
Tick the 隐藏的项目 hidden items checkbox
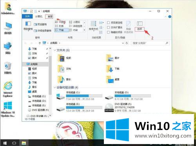tap(114, 32)
